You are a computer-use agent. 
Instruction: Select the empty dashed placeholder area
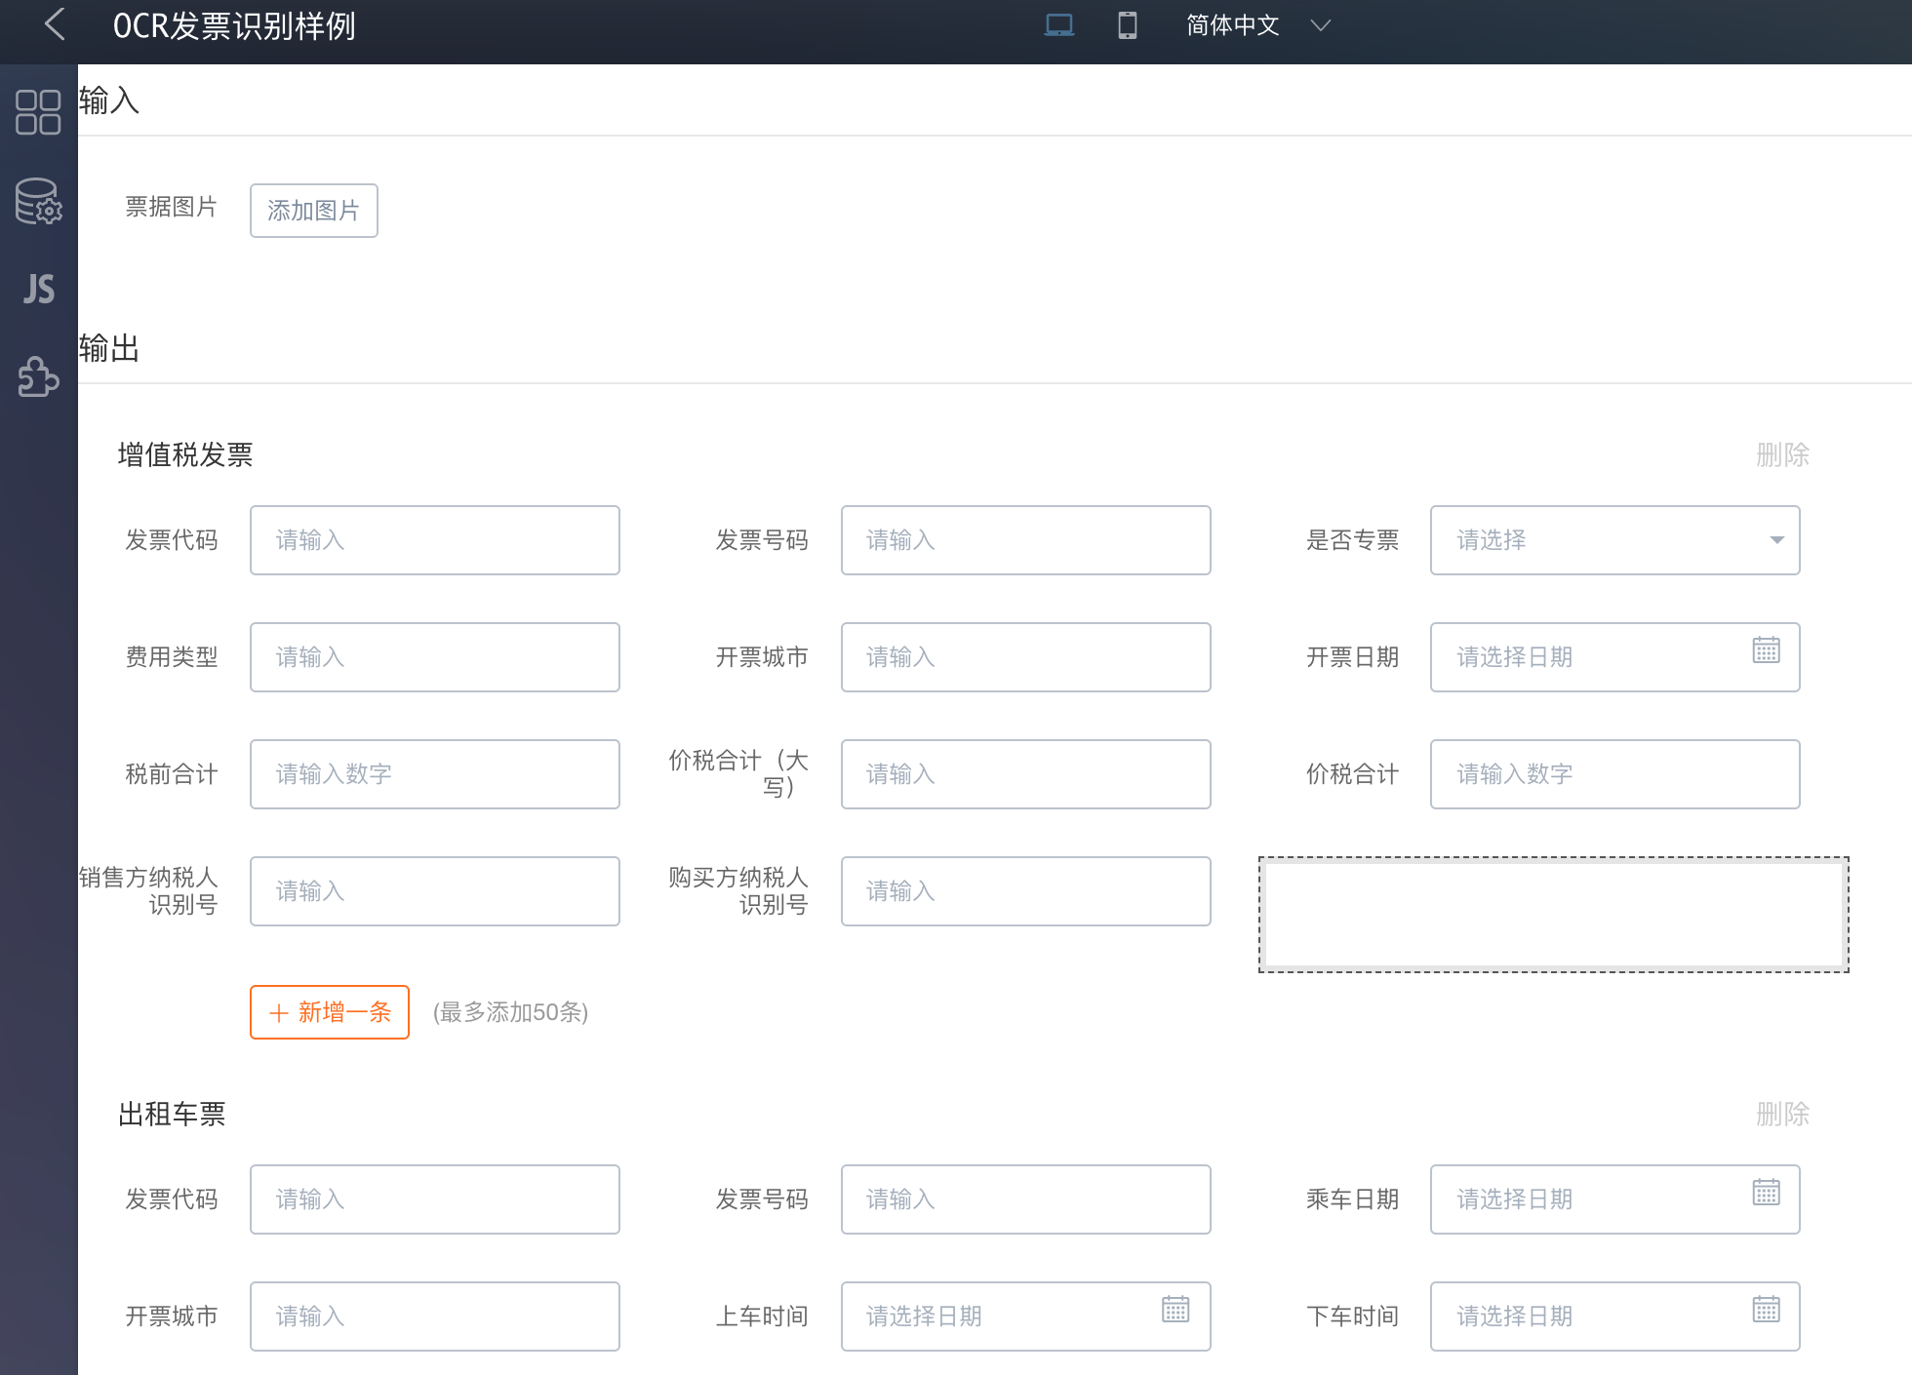[1553, 915]
